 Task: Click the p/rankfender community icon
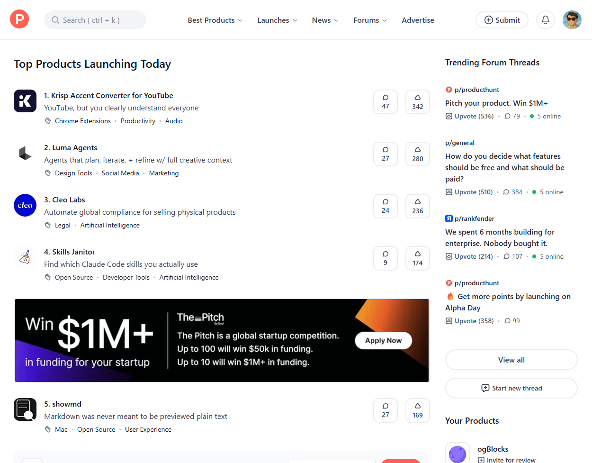point(449,218)
